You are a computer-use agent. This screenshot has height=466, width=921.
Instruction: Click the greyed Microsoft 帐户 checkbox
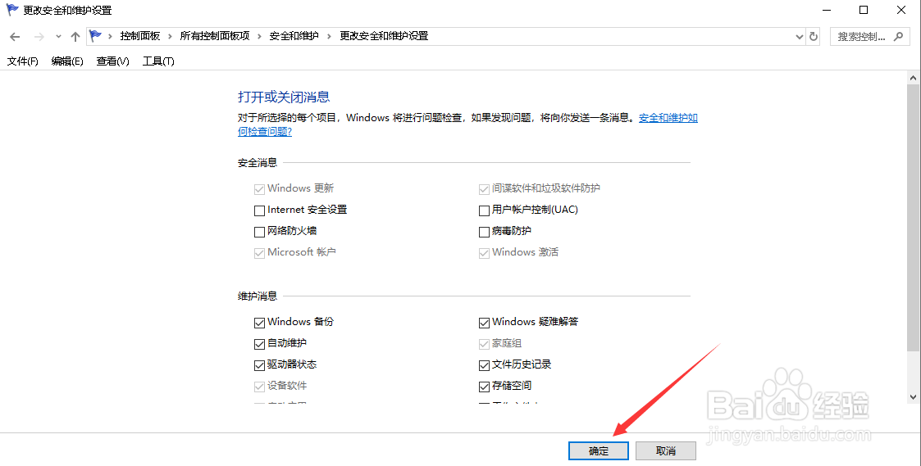(259, 253)
